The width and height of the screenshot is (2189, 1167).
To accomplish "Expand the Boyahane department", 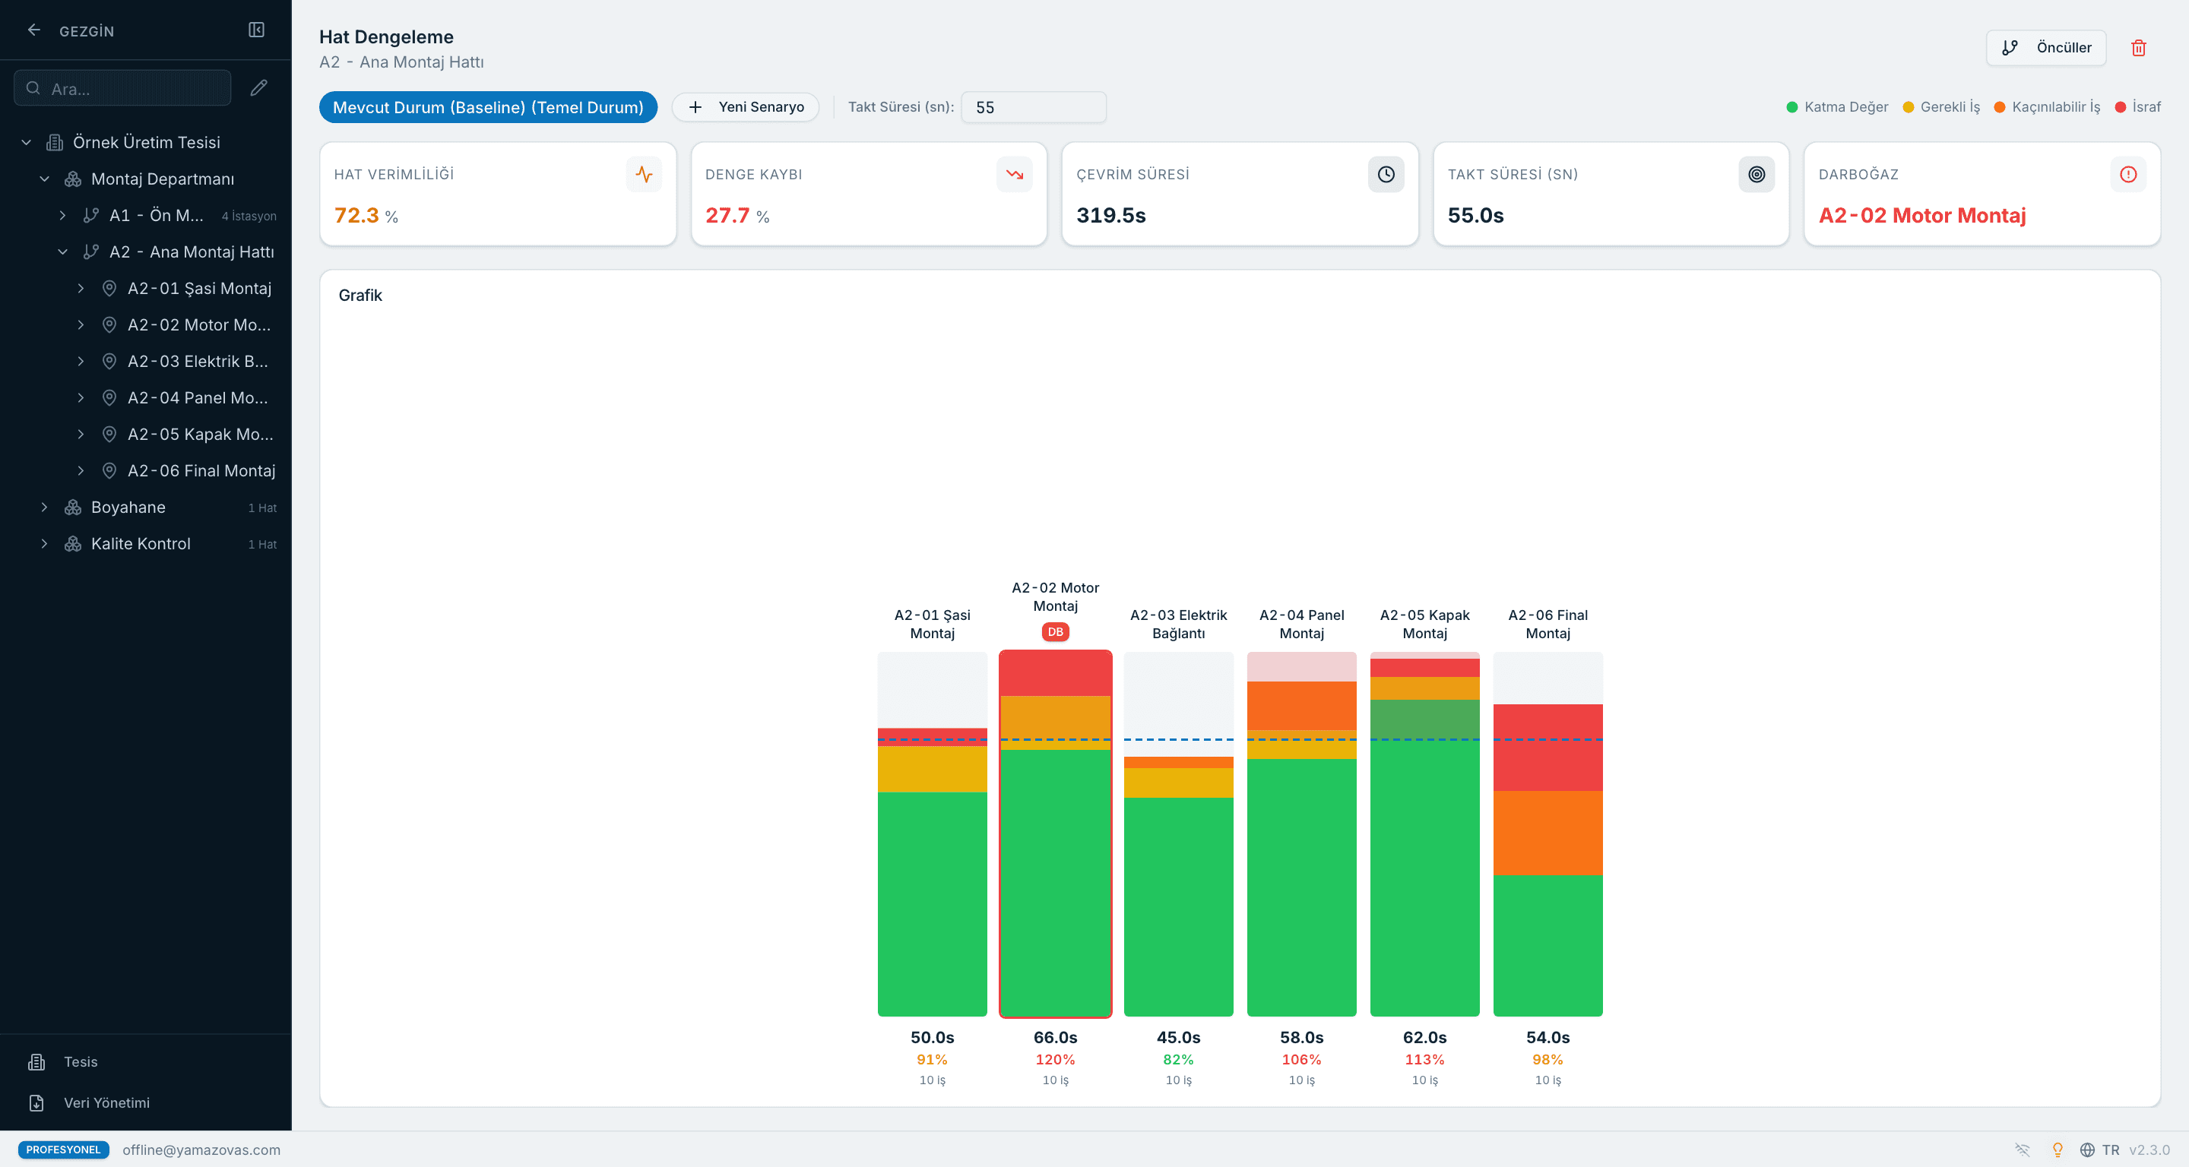I will click(x=45, y=507).
